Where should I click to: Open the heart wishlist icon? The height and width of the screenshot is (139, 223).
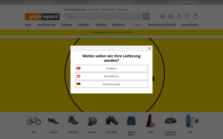(187, 16)
